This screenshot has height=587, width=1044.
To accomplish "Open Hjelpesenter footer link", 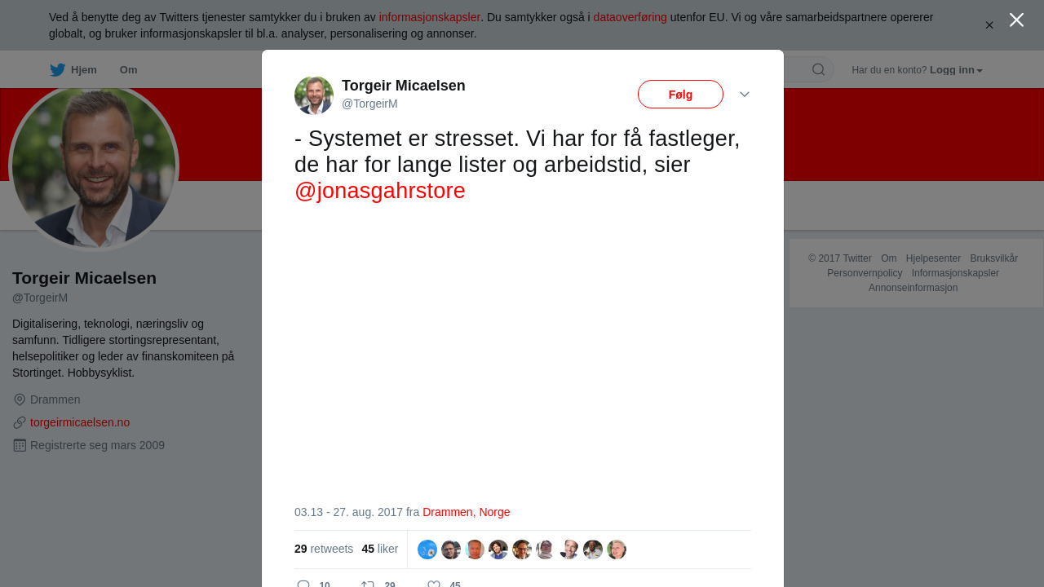I will tap(933, 258).
